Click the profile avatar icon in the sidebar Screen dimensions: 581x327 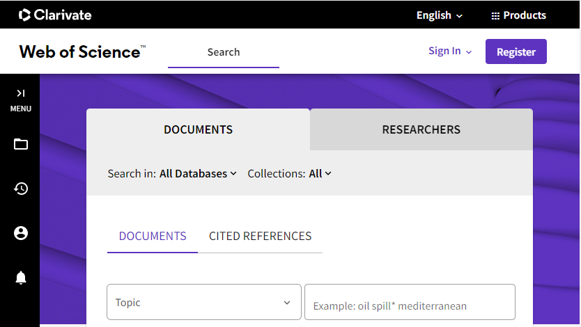[21, 233]
